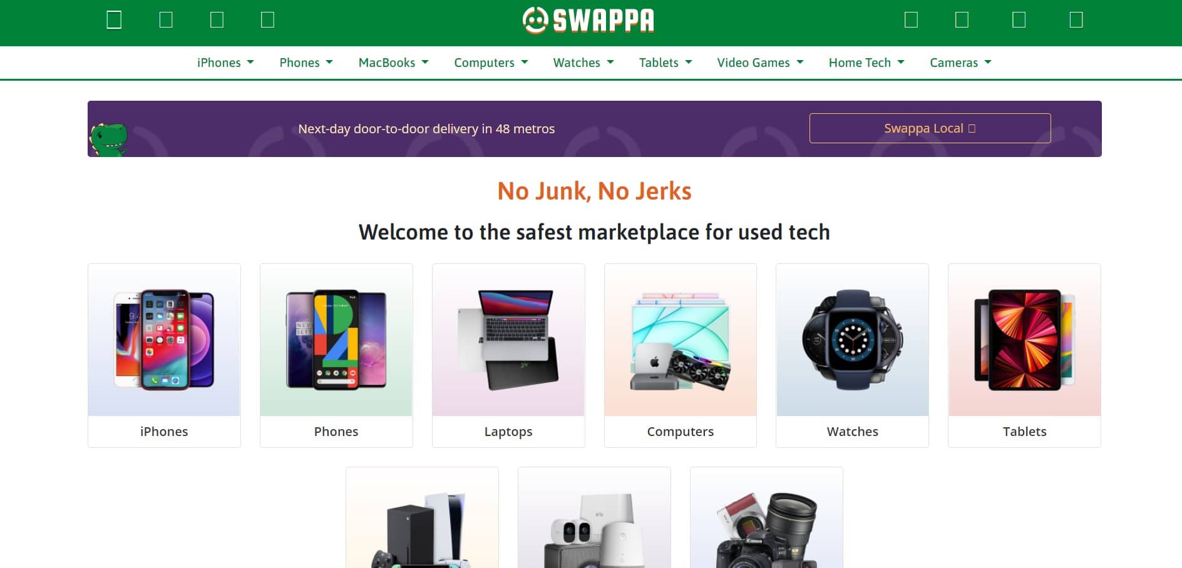The width and height of the screenshot is (1182, 568).
Task: Expand the iPhones dropdown menu
Action: point(225,63)
